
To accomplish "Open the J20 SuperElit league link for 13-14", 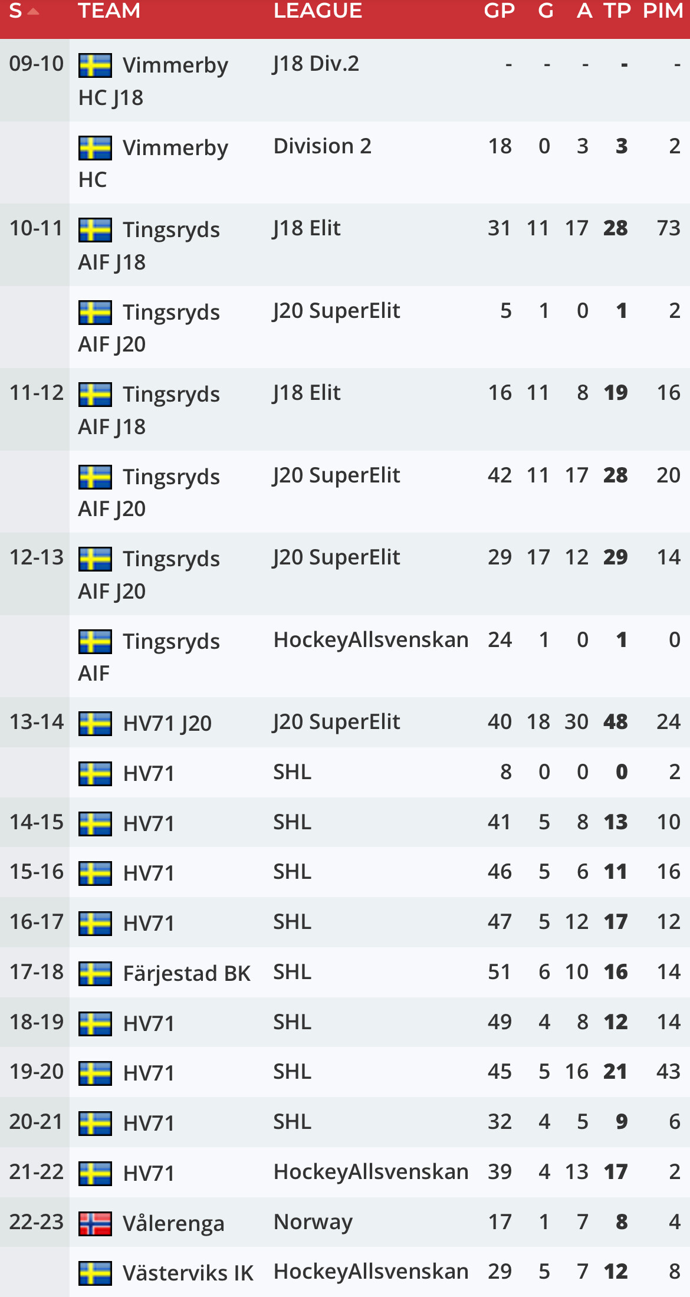I will (x=337, y=722).
